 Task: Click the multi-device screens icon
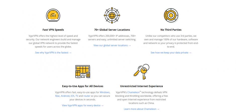[83, 71]
